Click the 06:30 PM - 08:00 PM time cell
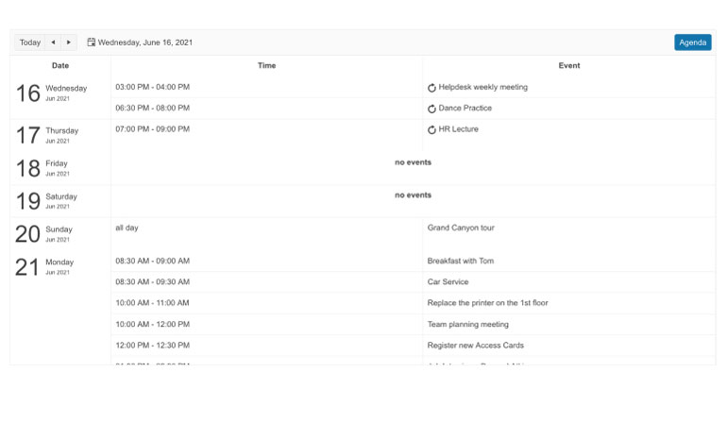727x423 pixels. [266, 108]
